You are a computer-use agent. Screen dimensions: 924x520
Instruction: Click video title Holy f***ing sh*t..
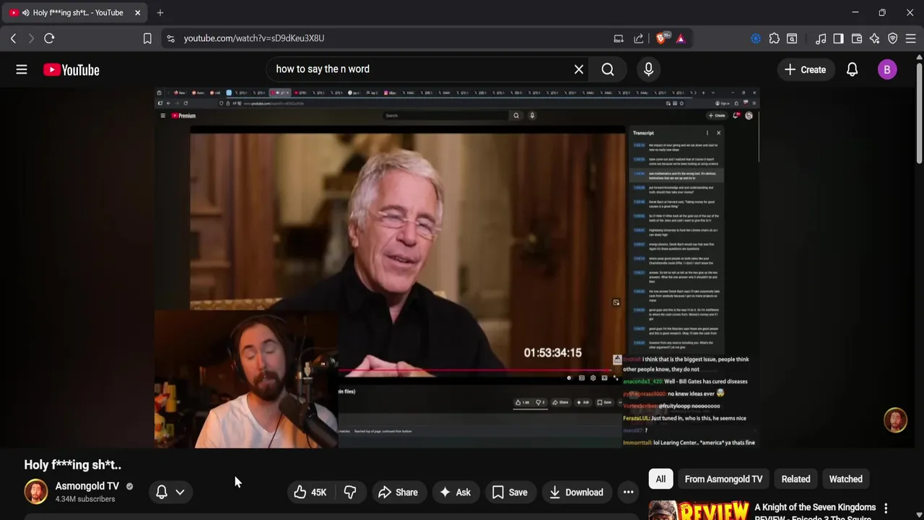click(x=72, y=464)
